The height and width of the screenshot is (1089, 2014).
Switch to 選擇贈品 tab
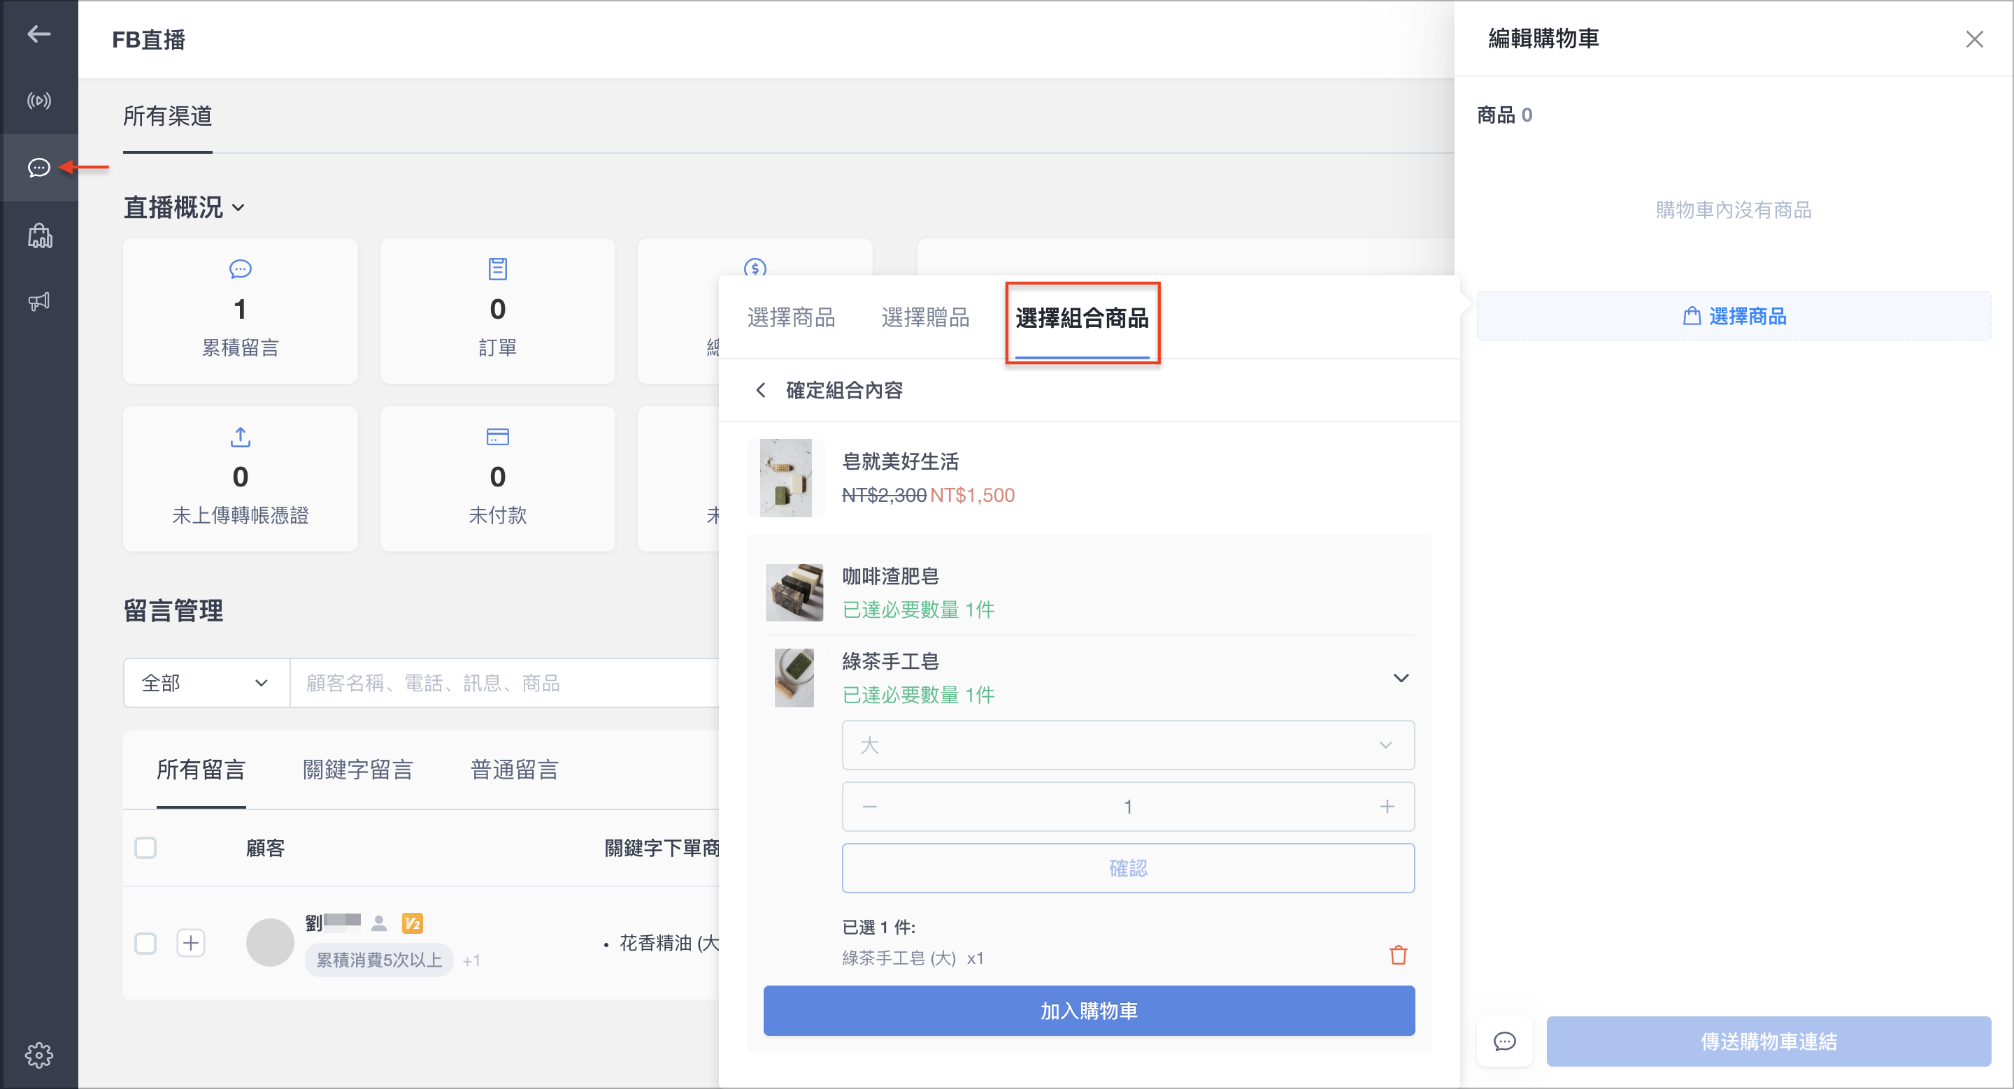pos(925,317)
